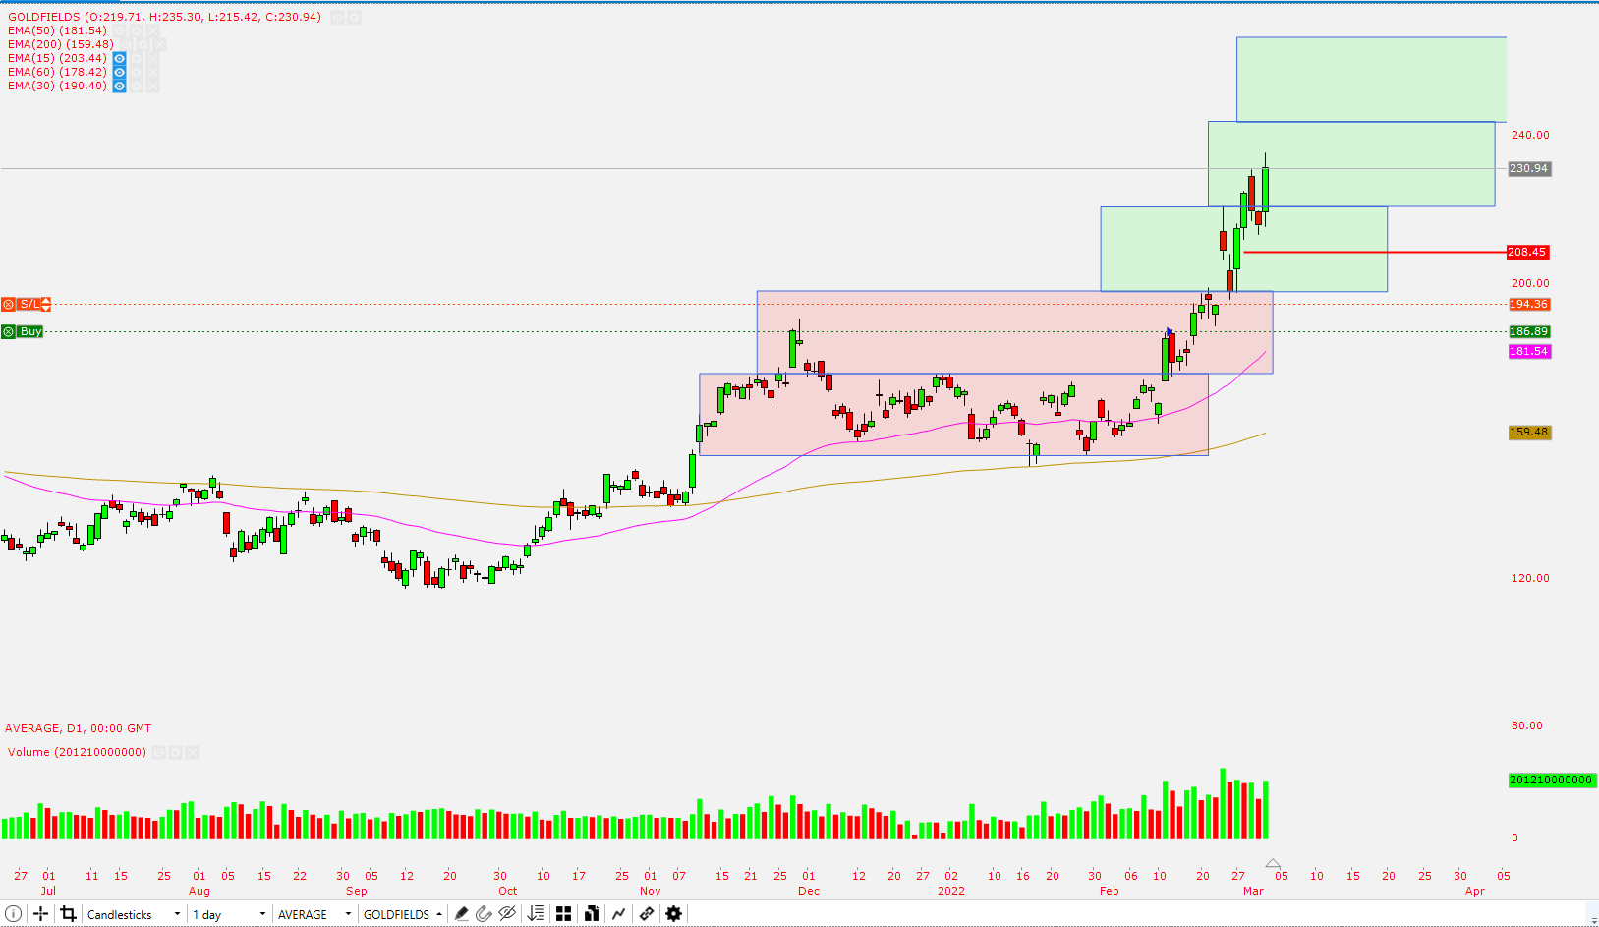Open the four-square chart layout icon
1599x927 pixels.
click(x=563, y=914)
